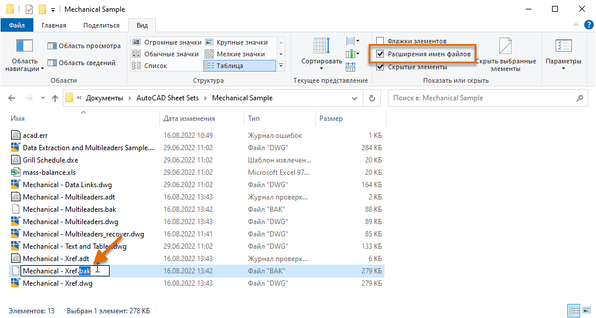Switch to the Главная ribbon tab
The image size is (596, 318).
coord(53,25)
